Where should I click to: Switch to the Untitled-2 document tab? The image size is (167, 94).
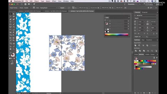[x=29, y=11]
